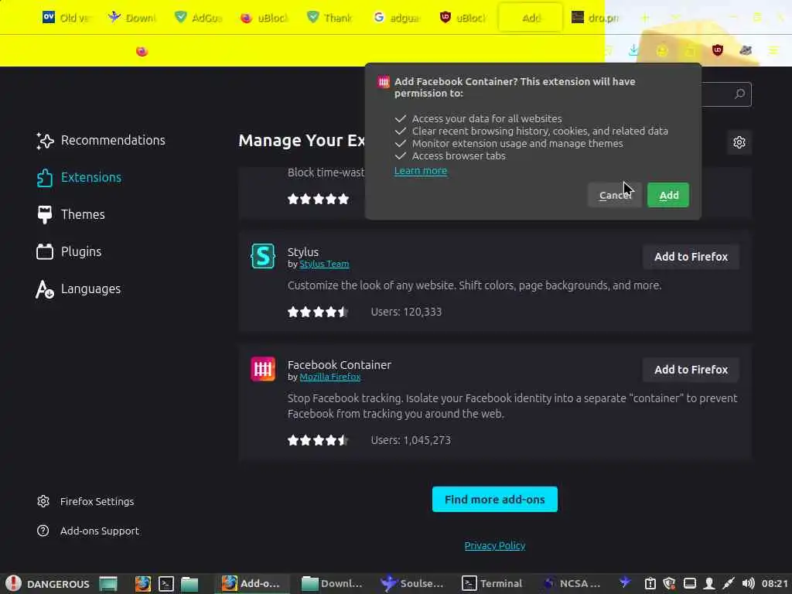This screenshot has width=792, height=594.
Task: Click the search magnifier in the add-ons search
Action: tap(739, 94)
